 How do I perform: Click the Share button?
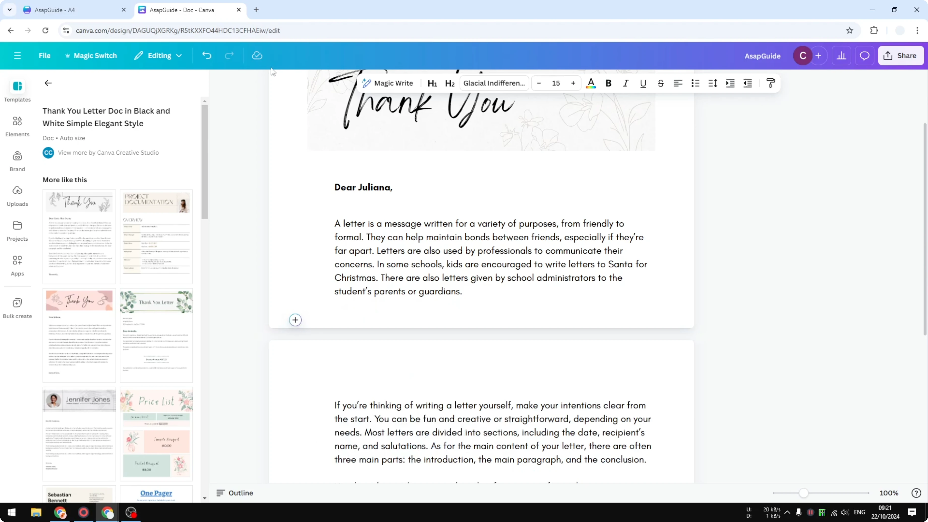coord(901,55)
